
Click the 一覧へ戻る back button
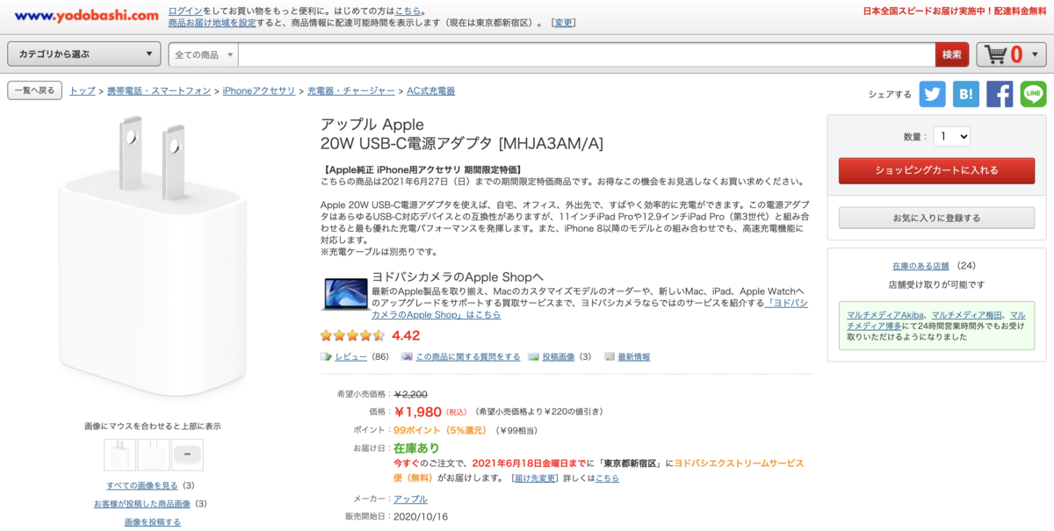(x=34, y=90)
